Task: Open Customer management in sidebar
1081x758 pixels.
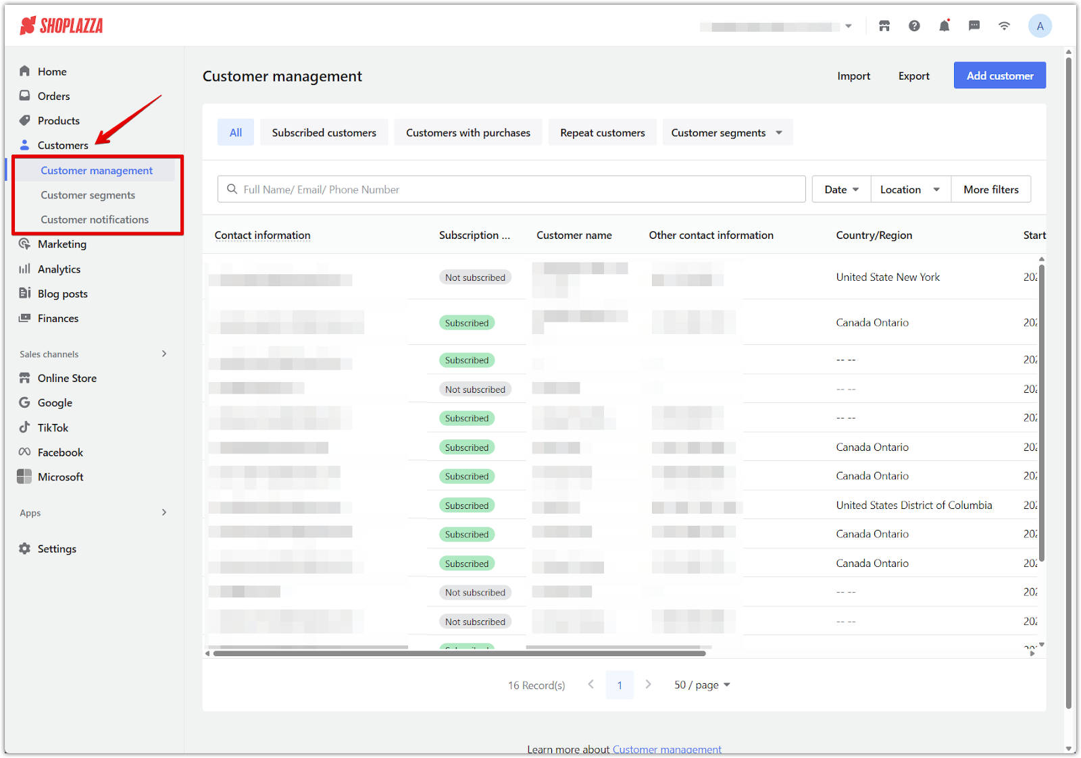Action: click(x=97, y=171)
